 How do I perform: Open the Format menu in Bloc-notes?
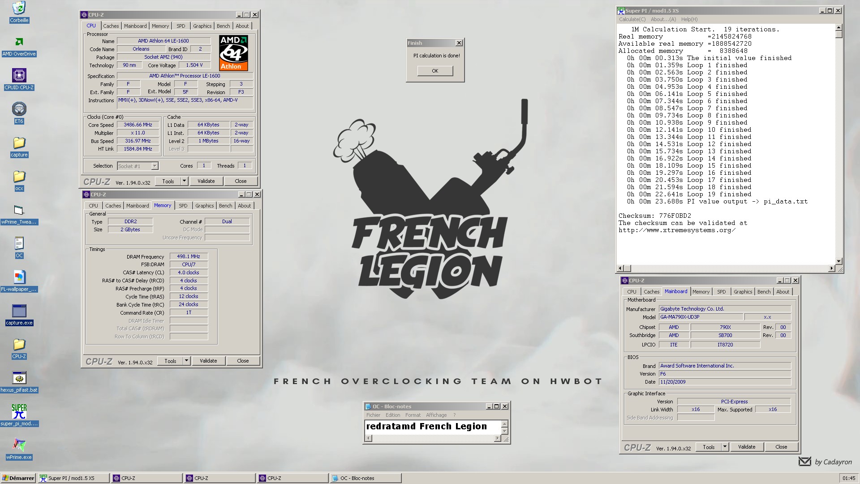413,415
